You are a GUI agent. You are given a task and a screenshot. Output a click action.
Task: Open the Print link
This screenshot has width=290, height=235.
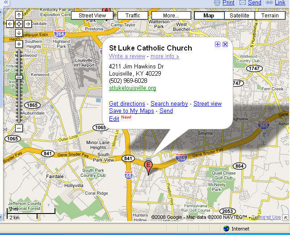coord(228,3)
